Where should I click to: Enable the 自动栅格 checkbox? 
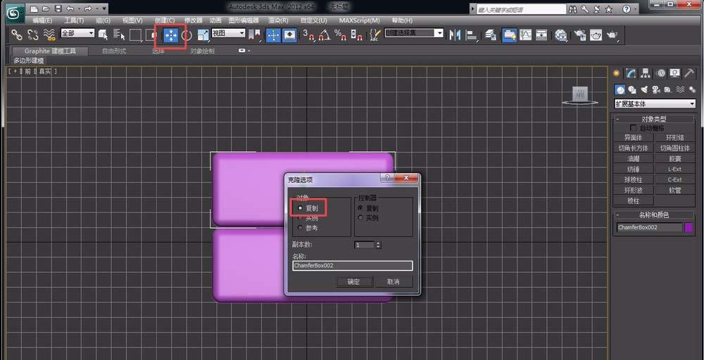(x=634, y=128)
